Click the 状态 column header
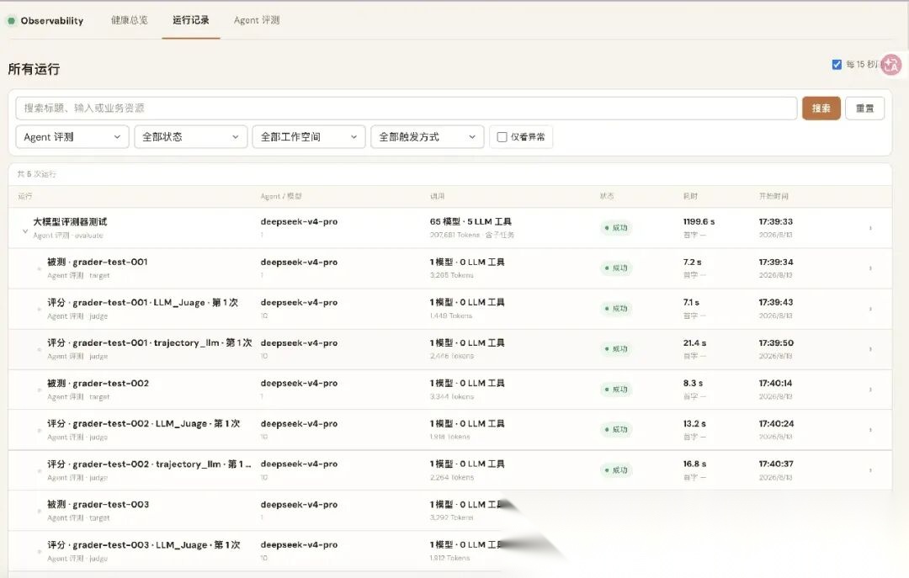The width and height of the screenshot is (909, 578). pos(607,197)
